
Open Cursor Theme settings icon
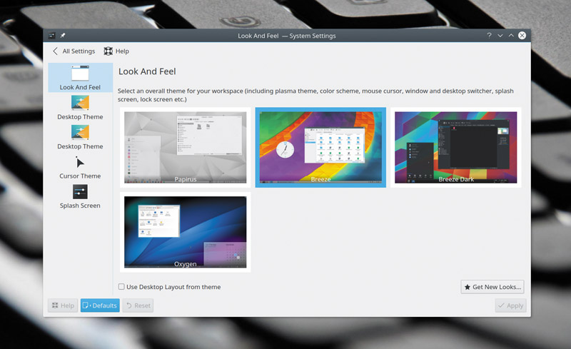pos(80,162)
